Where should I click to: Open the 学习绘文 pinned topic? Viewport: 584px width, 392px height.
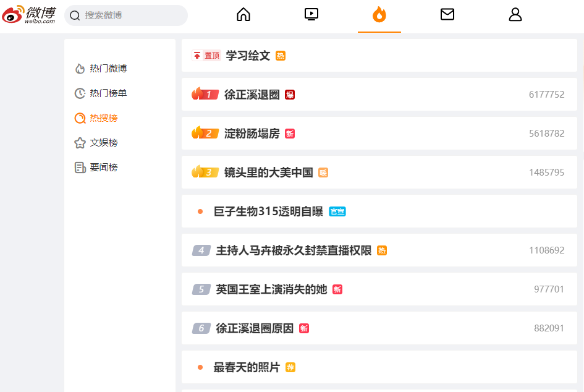[x=248, y=56]
